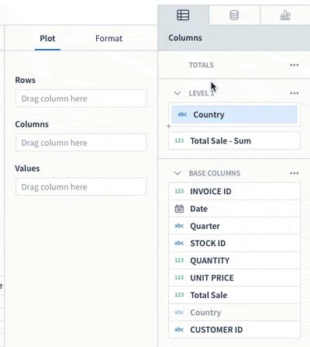This screenshot has height=347, width=310.
Task: Open the LEVEL 1 three-dot menu
Action: [x=294, y=93]
